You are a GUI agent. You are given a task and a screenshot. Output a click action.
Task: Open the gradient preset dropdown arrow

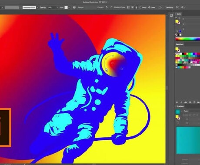(181, 112)
